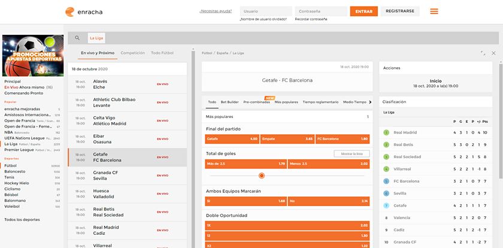The image size is (503, 248).
Task: Click Real Madrid position badge 1
Action: pyautogui.click(x=386, y=132)
